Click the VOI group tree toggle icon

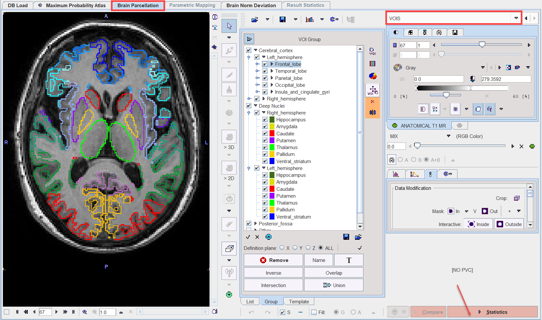coord(249,39)
